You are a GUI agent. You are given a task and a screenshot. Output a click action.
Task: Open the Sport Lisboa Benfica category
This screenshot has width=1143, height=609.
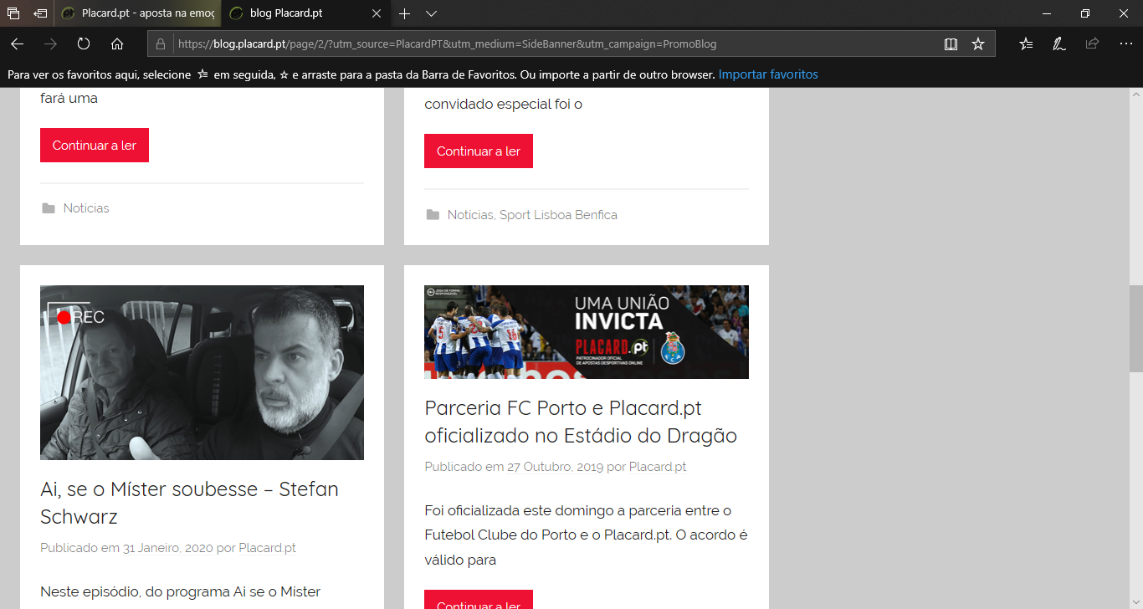click(x=558, y=215)
